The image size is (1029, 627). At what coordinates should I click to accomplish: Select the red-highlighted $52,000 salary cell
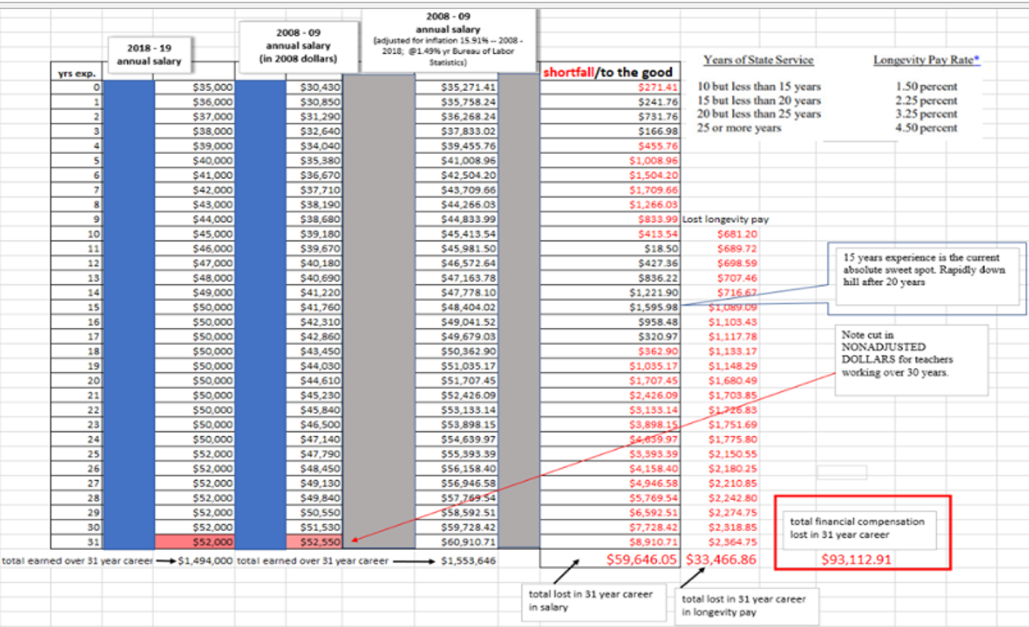[194, 542]
